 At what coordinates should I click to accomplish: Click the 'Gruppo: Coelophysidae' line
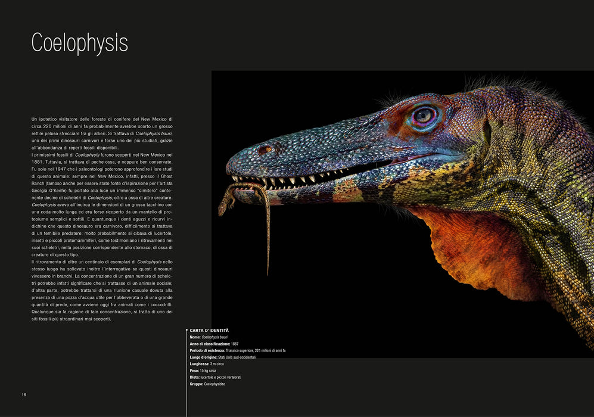207,384
